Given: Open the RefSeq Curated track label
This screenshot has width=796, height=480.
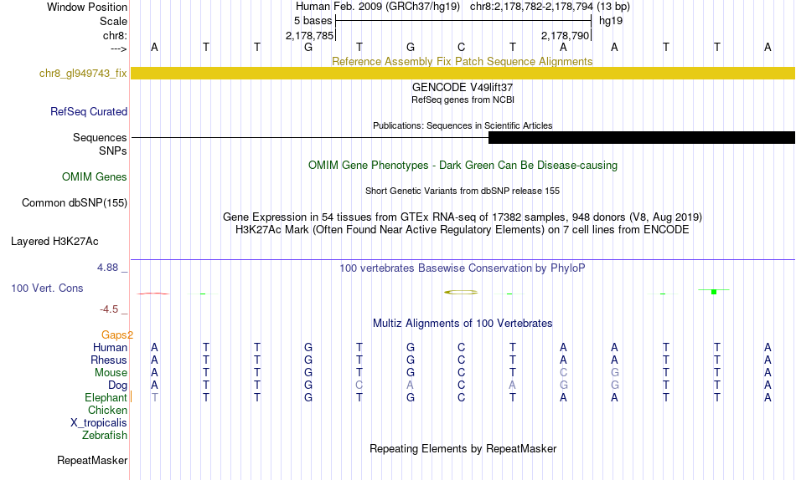Looking at the screenshot, I should pos(89,111).
